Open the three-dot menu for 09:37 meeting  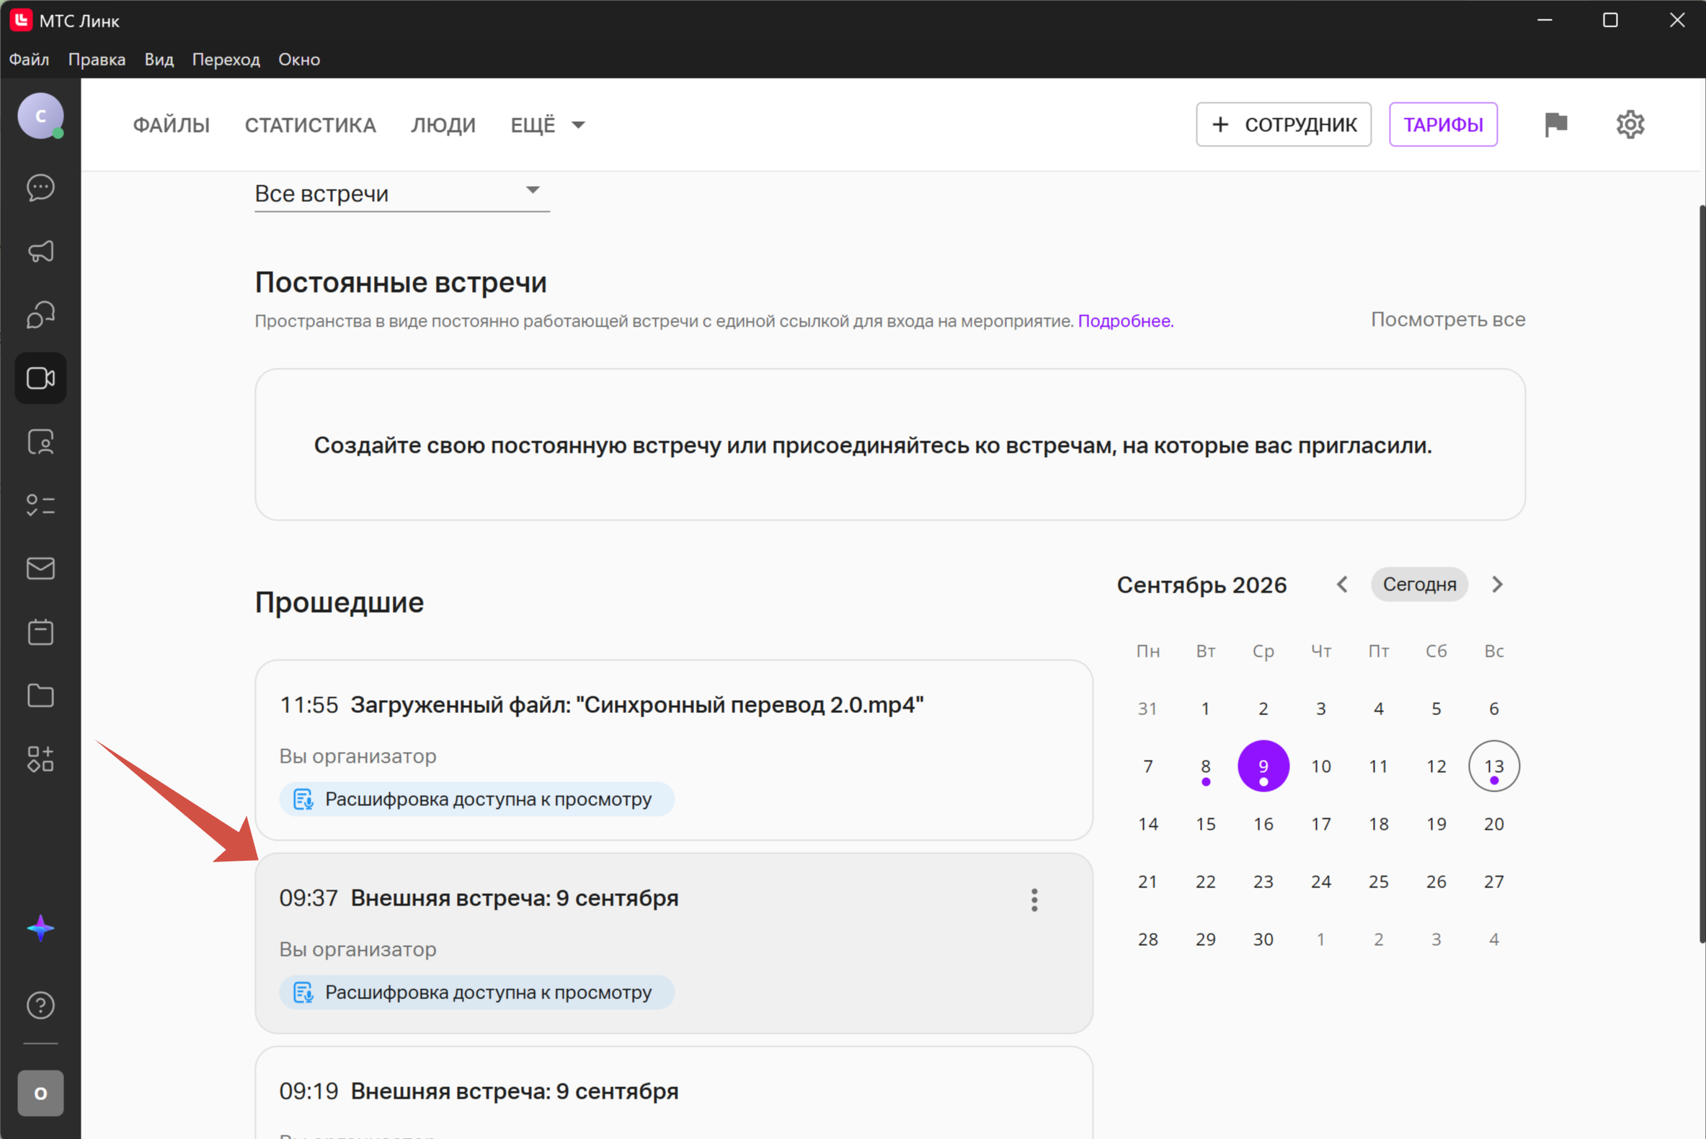coord(1034,899)
